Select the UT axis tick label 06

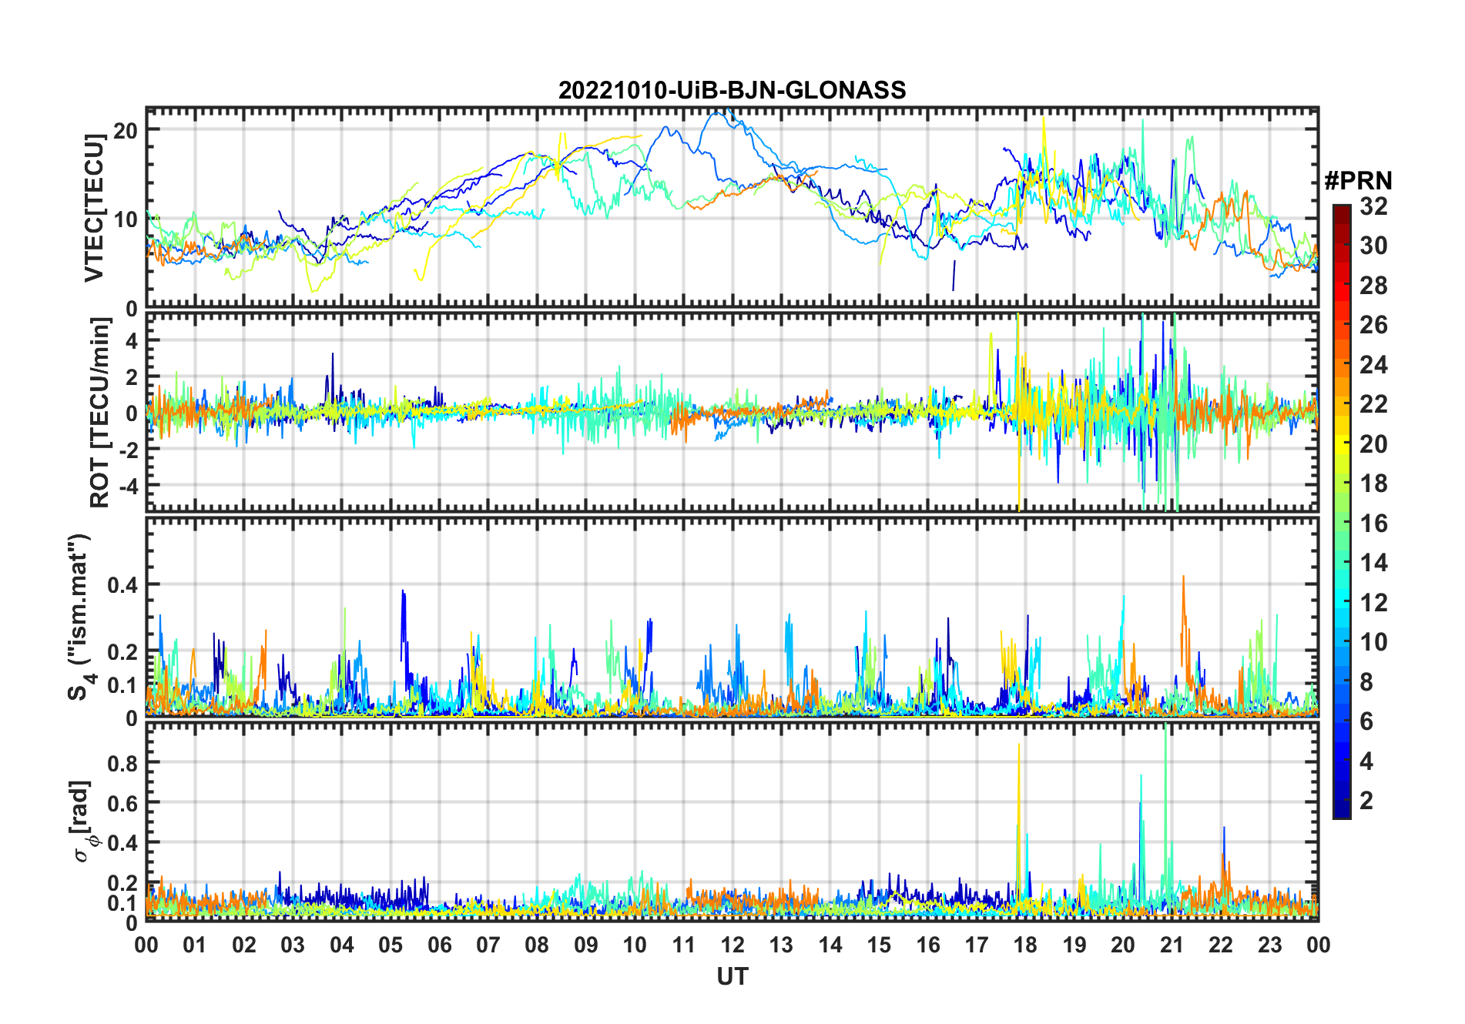pos(440,945)
